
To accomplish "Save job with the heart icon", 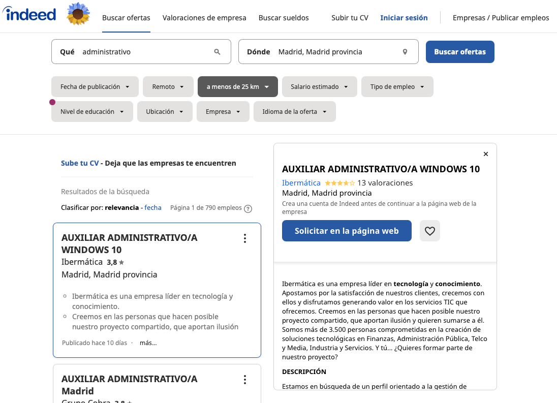I will (430, 231).
